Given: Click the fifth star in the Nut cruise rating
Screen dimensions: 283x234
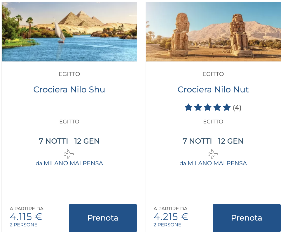Looking at the screenshot, I should point(226,107).
